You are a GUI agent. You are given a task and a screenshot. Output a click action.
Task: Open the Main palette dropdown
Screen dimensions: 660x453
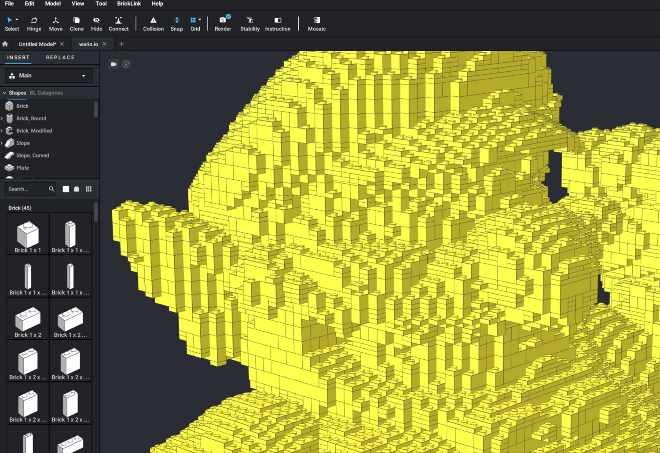48,76
